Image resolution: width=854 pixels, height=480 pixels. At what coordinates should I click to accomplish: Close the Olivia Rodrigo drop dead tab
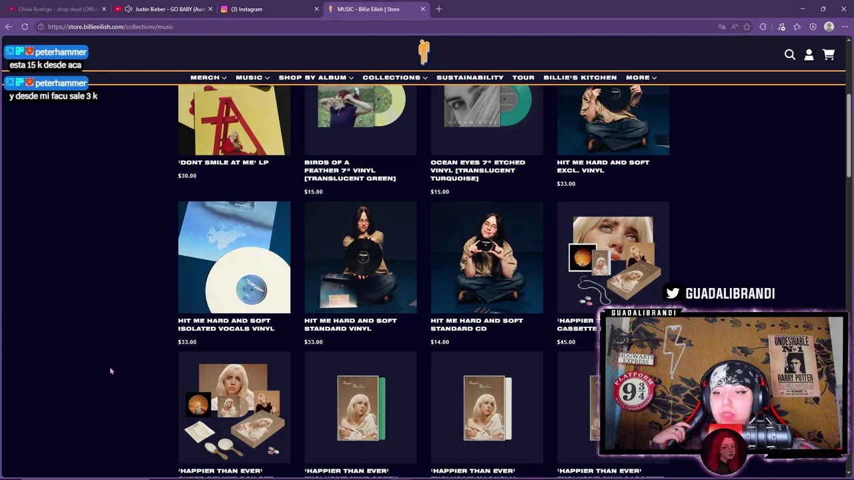pos(103,9)
